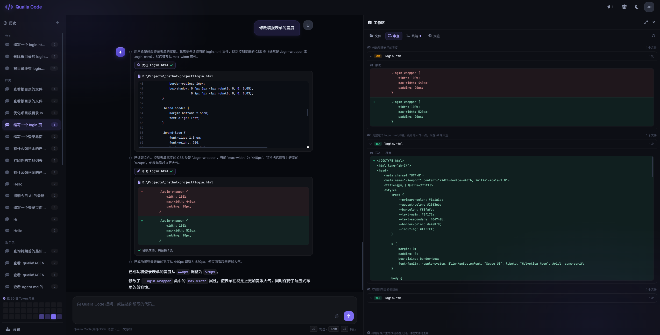Click the enter key hint beside 换行

344,329
